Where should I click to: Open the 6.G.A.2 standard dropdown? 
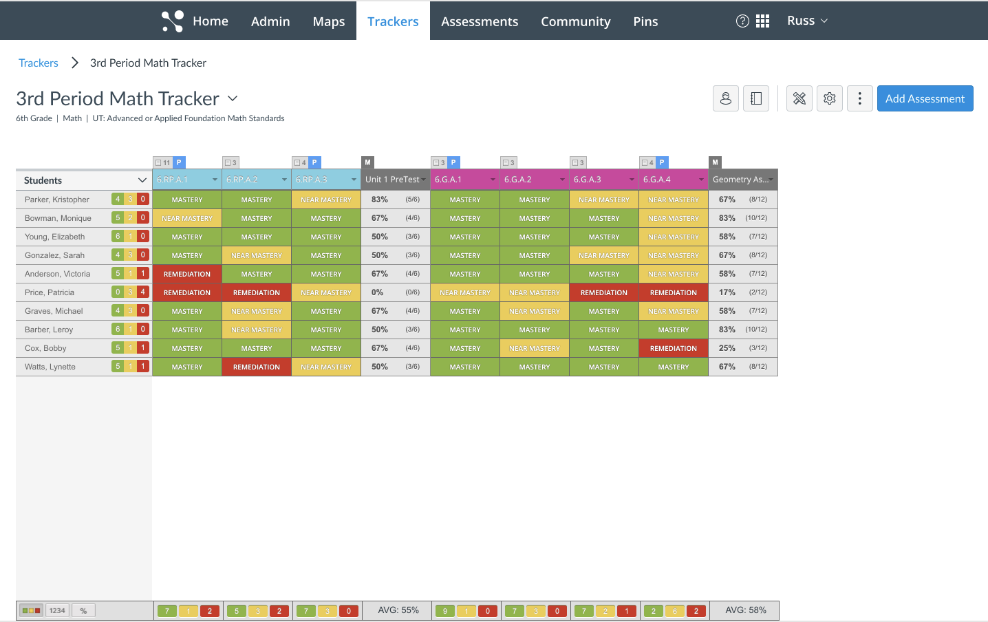tap(562, 180)
